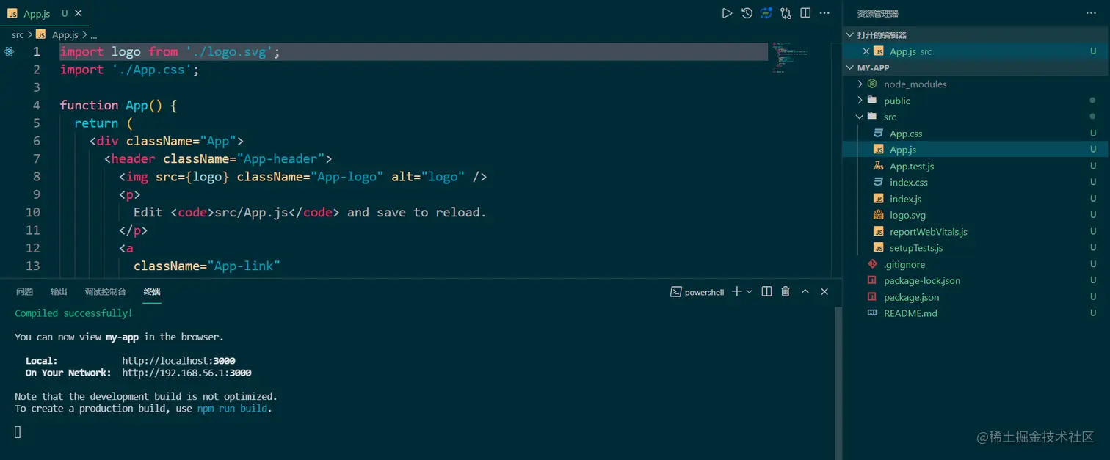
Task: Click the terminal cursor input area
Action: (x=18, y=432)
